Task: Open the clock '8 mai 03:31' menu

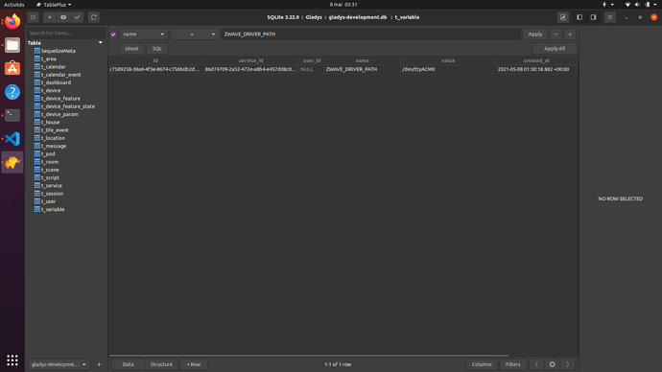Action: [343, 5]
